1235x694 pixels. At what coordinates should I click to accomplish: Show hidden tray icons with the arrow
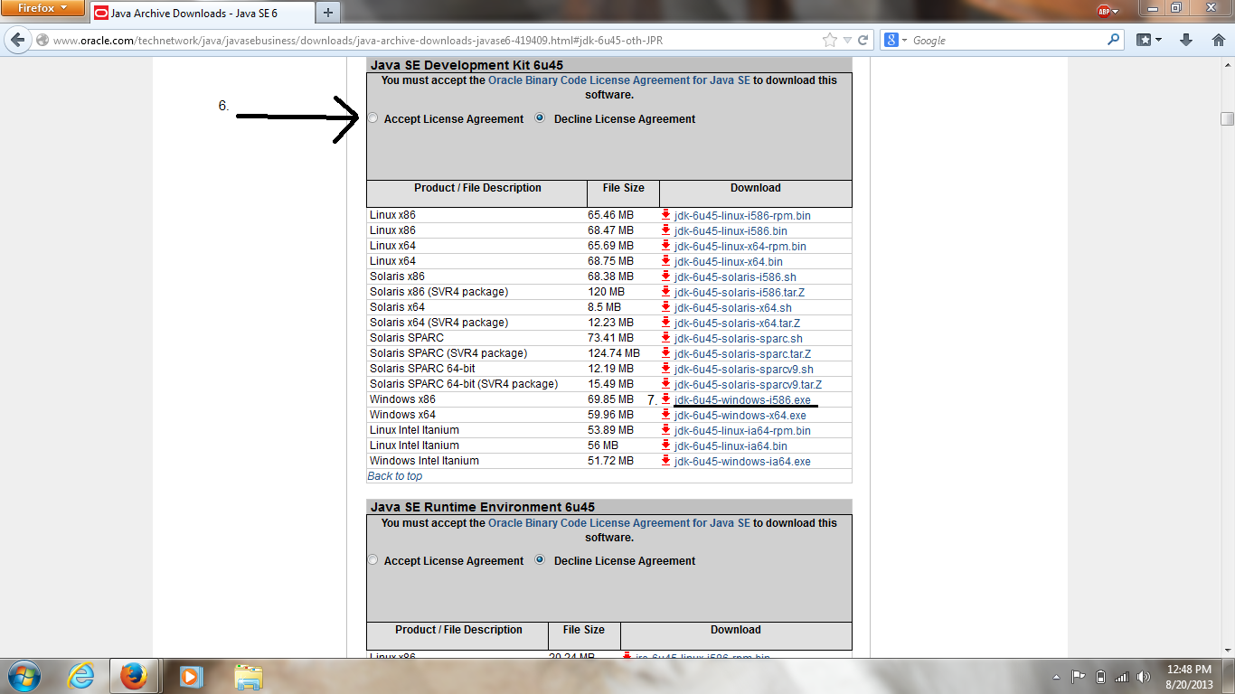tap(1057, 677)
